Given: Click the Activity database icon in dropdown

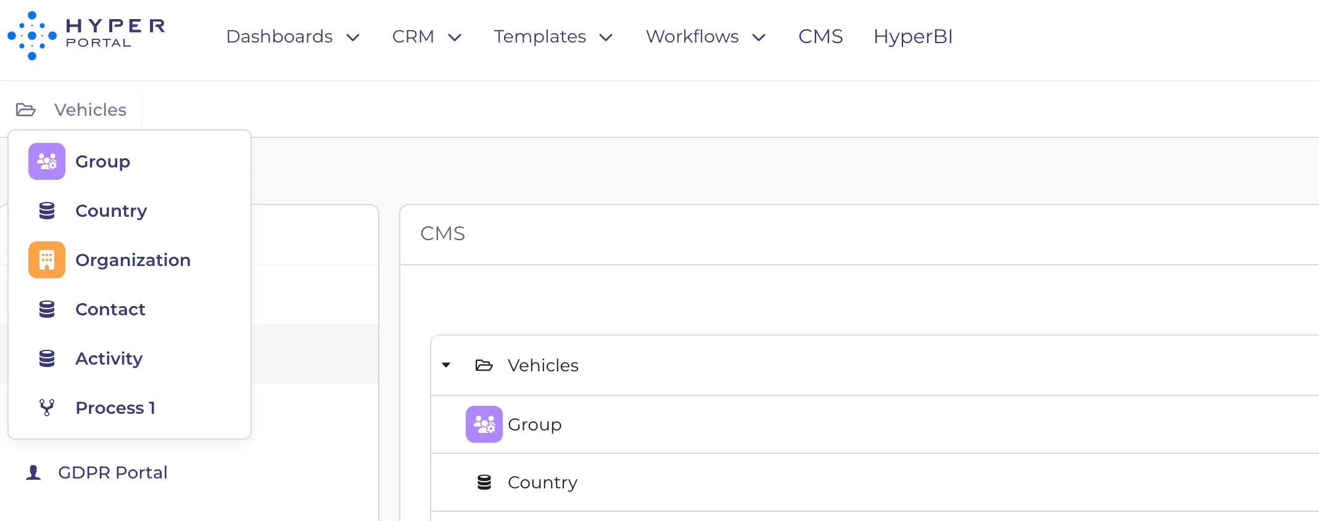Looking at the screenshot, I should [47, 358].
